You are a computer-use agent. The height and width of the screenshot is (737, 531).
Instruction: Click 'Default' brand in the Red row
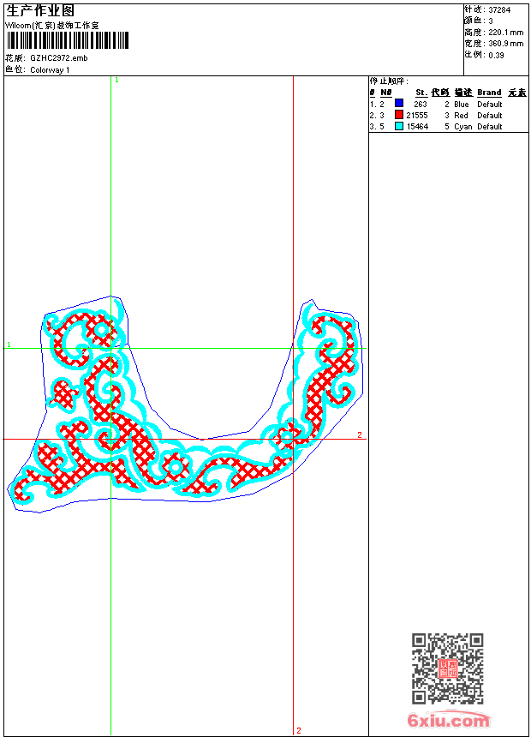point(490,116)
